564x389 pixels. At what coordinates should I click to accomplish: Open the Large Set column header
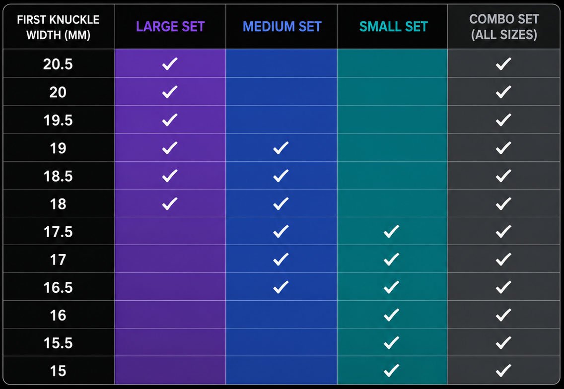click(170, 27)
